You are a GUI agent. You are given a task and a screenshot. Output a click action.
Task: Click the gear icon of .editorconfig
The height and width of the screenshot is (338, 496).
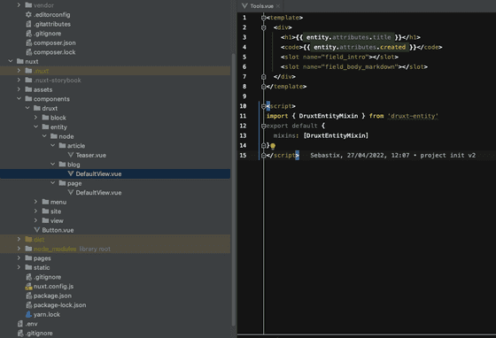pos(28,14)
